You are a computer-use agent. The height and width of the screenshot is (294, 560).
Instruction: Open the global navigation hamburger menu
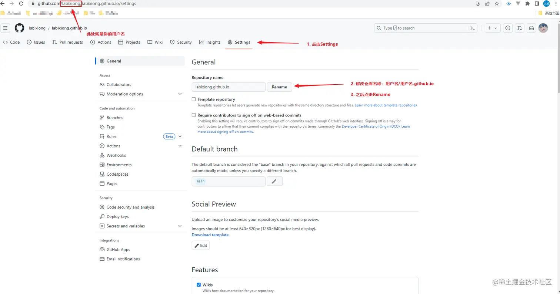(x=5, y=28)
